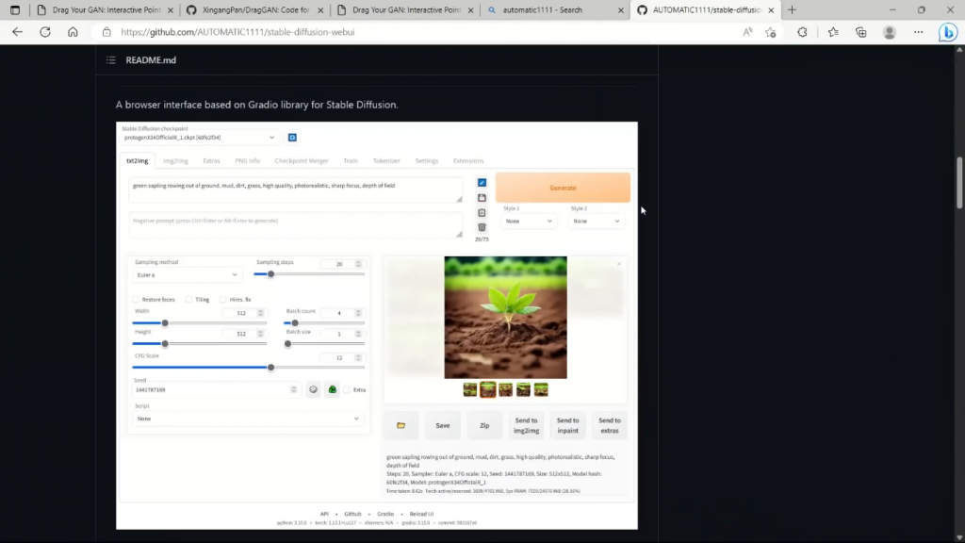
Task: Refresh the checkpoint list blue icon
Action: 292,138
